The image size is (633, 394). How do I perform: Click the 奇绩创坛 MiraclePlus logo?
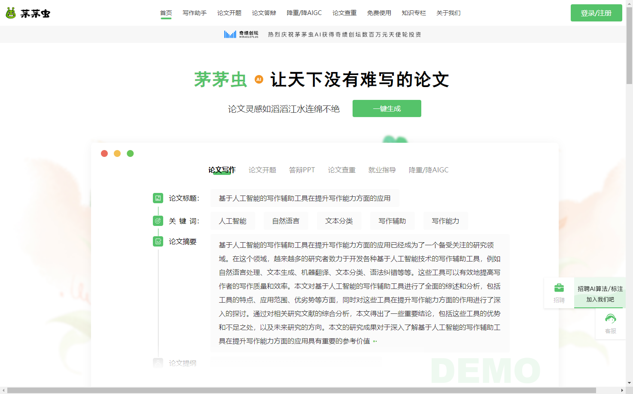pyautogui.click(x=241, y=34)
